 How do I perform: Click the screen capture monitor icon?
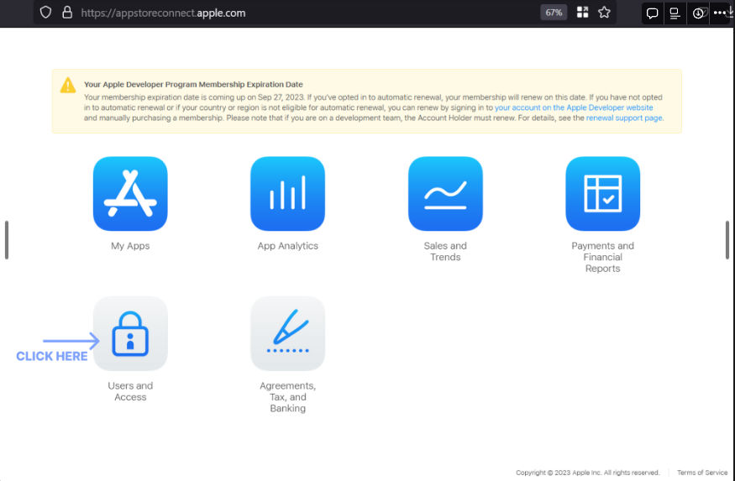[x=675, y=13]
